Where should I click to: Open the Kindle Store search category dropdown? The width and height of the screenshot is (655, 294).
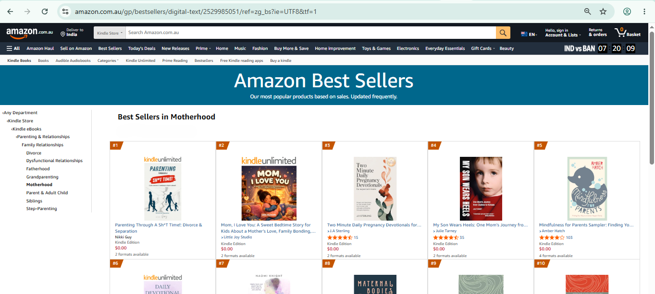[110, 33]
